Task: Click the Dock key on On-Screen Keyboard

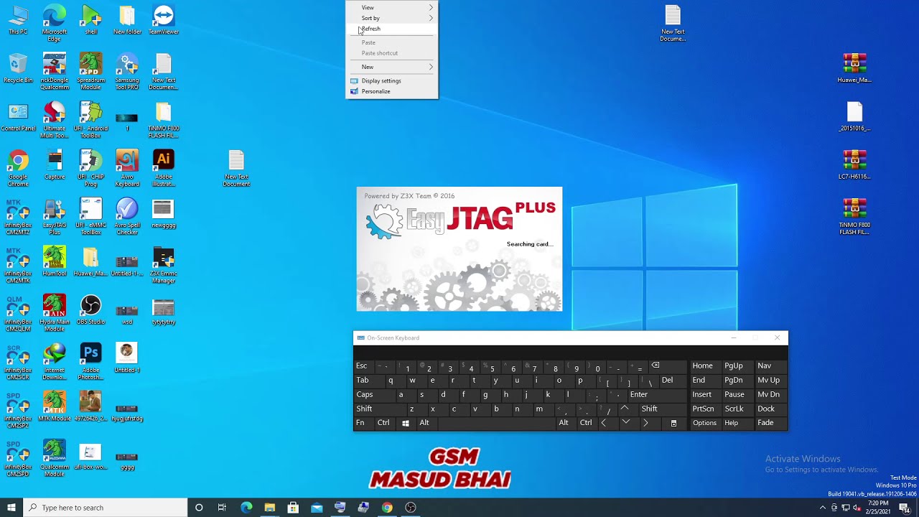Action: (771, 409)
